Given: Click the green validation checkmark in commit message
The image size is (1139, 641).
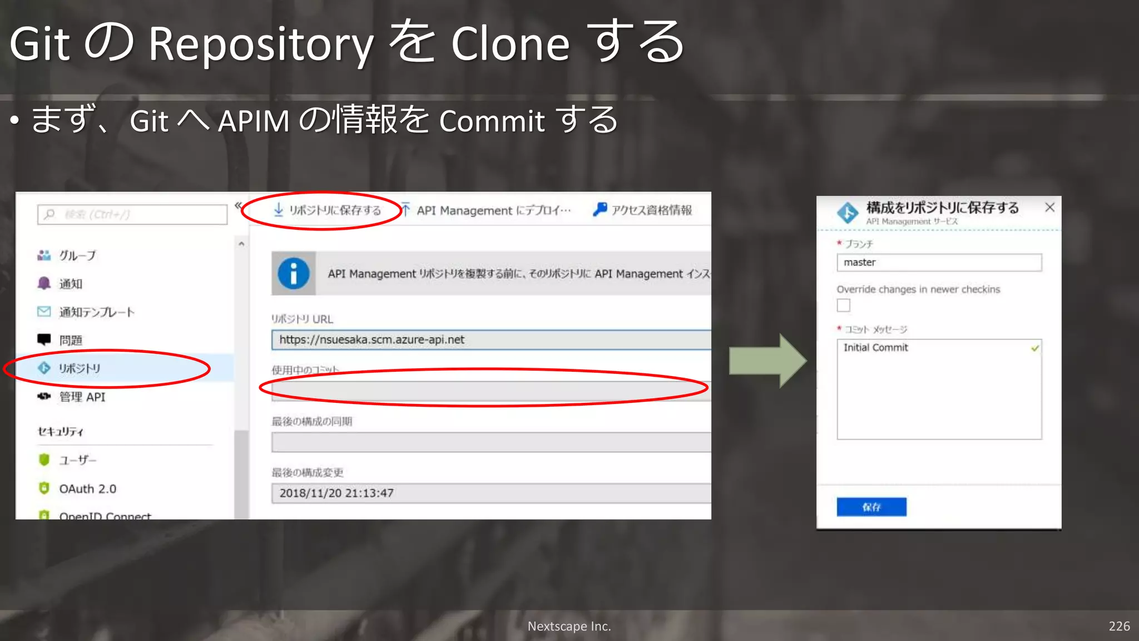Looking at the screenshot, I should click(1034, 348).
